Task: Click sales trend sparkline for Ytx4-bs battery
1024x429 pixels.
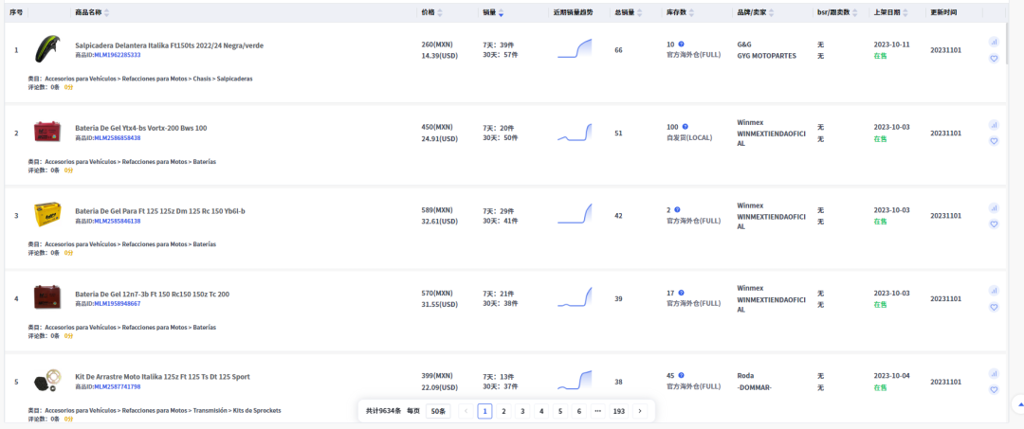Action: click(x=575, y=133)
